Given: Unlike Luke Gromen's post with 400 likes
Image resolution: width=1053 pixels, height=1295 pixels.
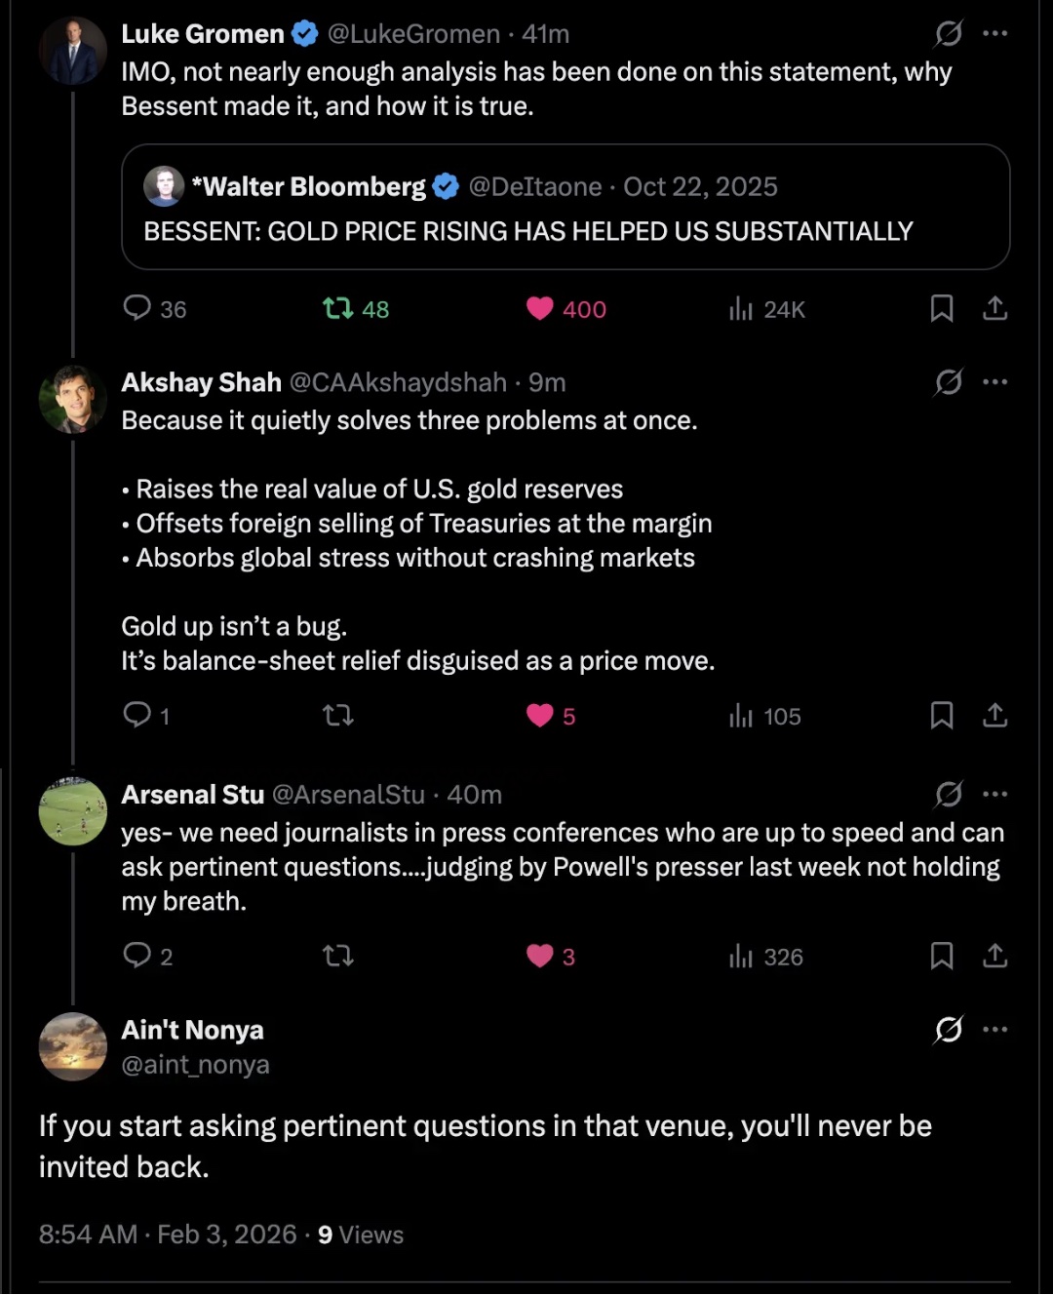Looking at the screenshot, I should [540, 309].
